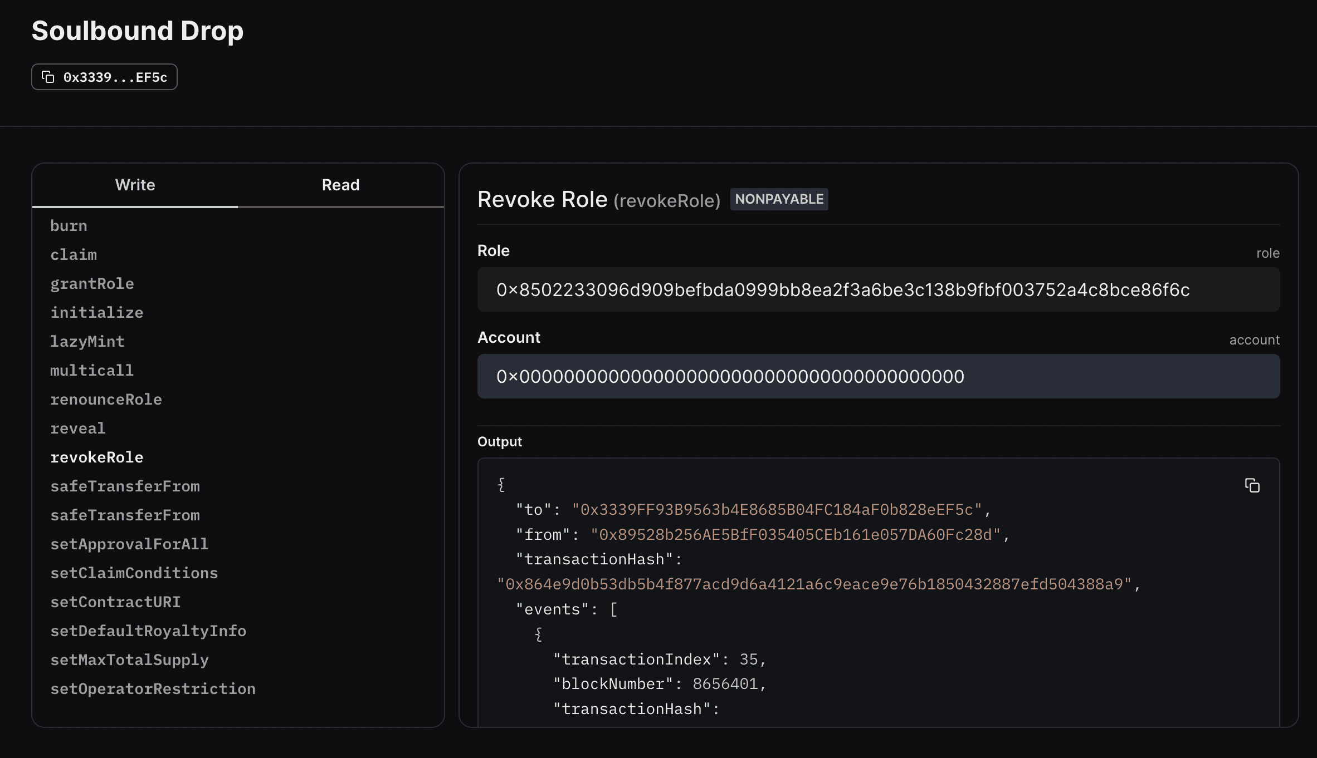Image resolution: width=1317 pixels, height=758 pixels.
Task: Open the burn function
Action: click(69, 226)
